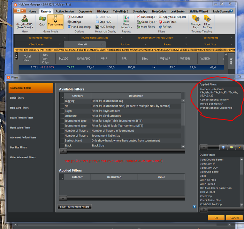Open the orange application menu button
The width and height of the screenshot is (244, 229).
(x=20, y=11)
